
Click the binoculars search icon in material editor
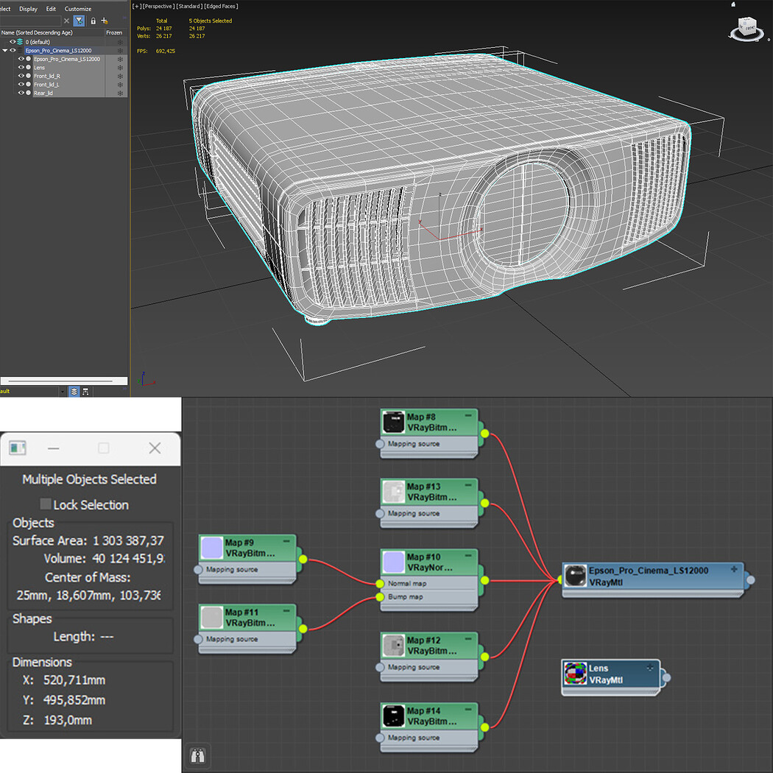coord(198,756)
